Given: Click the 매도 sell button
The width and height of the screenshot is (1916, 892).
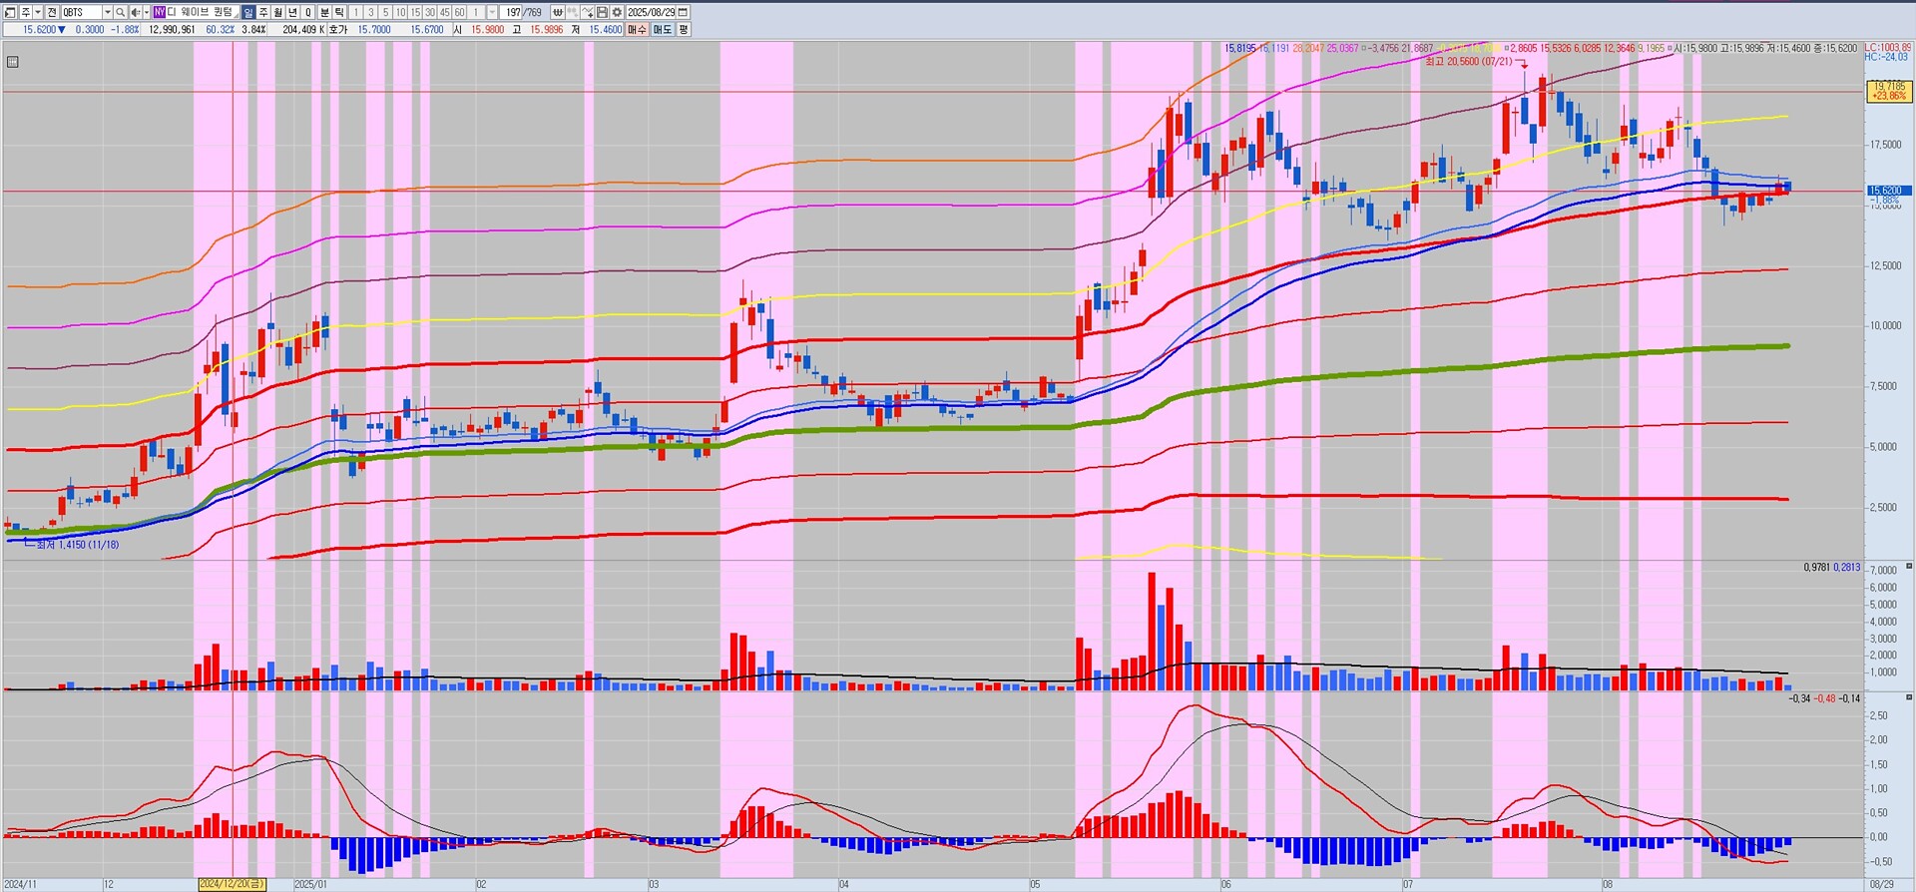Looking at the screenshot, I should click(x=663, y=30).
